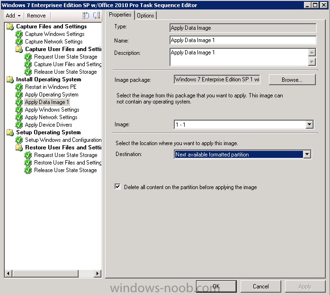Click the move step down toolbar icon
This screenshot has width=330, height=295.
point(97,16)
